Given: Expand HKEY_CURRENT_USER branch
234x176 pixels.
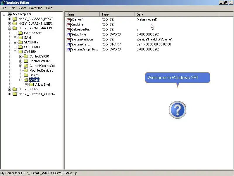Looking at the screenshot, I should pyautogui.click(x=10, y=23).
